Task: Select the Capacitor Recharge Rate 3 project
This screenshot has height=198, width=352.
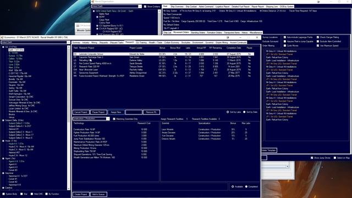Action: [163, 57]
